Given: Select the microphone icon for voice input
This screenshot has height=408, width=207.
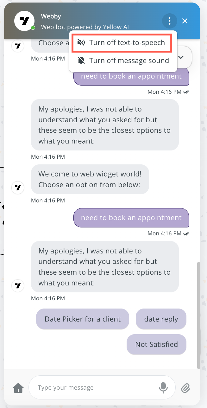Looking at the screenshot, I should point(163,387).
